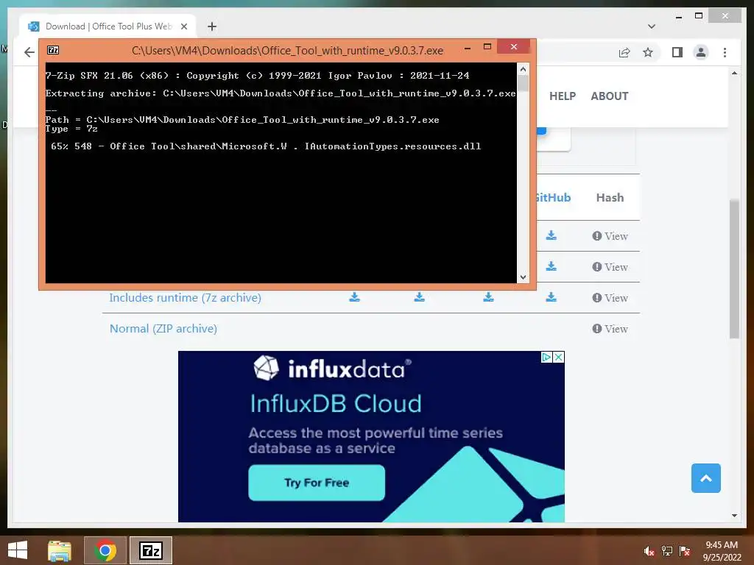
Task: Click the network tray icon
Action: click(x=667, y=551)
